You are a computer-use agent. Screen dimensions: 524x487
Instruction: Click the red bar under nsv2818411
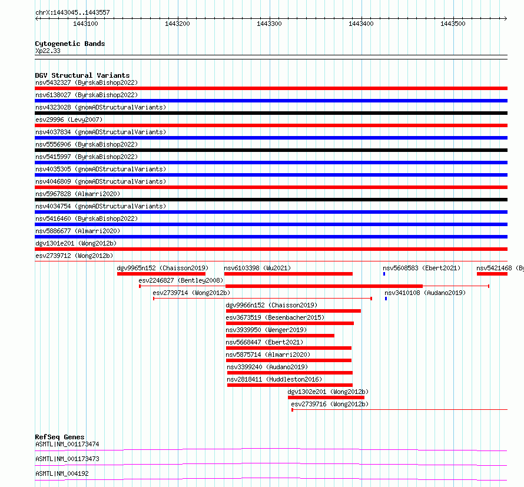pyautogui.click(x=290, y=385)
